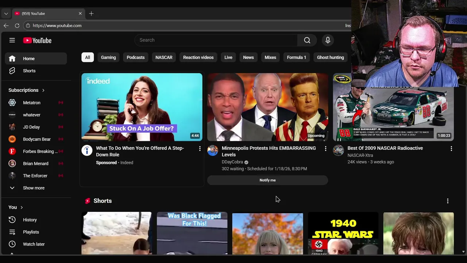
Task: Open The Enforcer channel subscription
Action: click(x=36, y=176)
